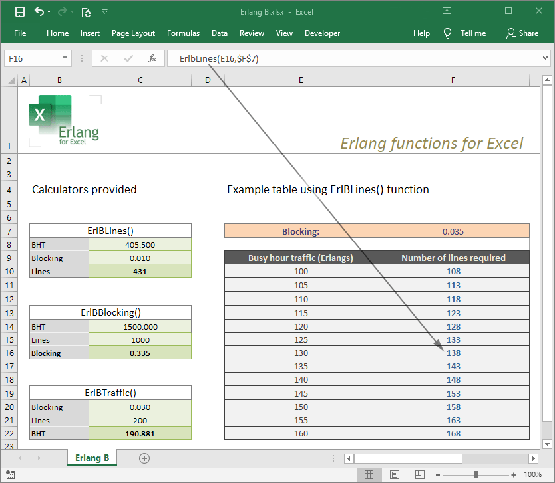Cancel the formula entry with the X icon
The width and height of the screenshot is (555, 483).
pyautogui.click(x=104, y=58)
